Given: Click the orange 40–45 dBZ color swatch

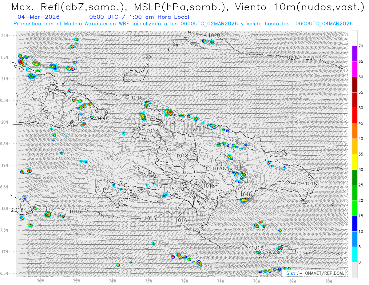Looking at the screenshot, I should coord(355,131).
